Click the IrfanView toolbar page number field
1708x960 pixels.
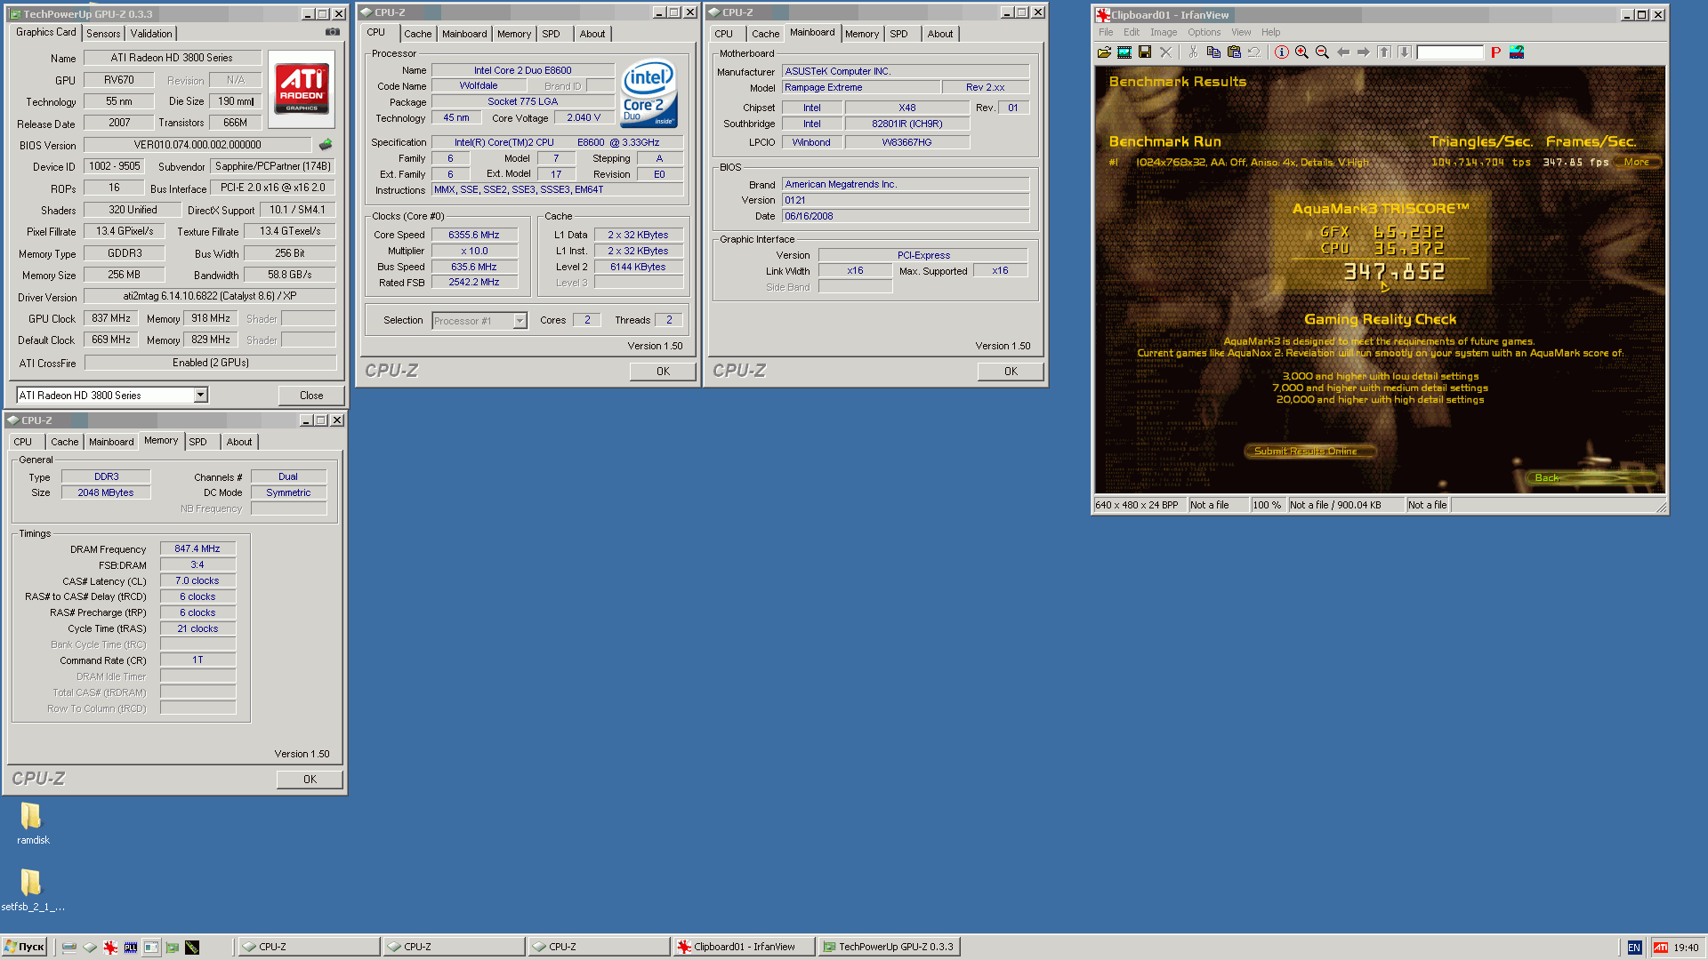(x=1450, y=52)
